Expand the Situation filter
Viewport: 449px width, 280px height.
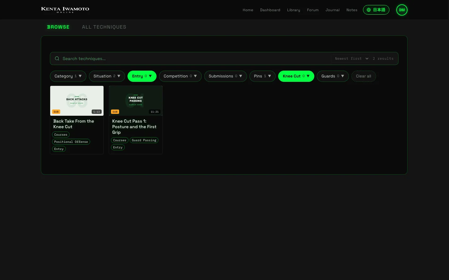coord(107,76)
